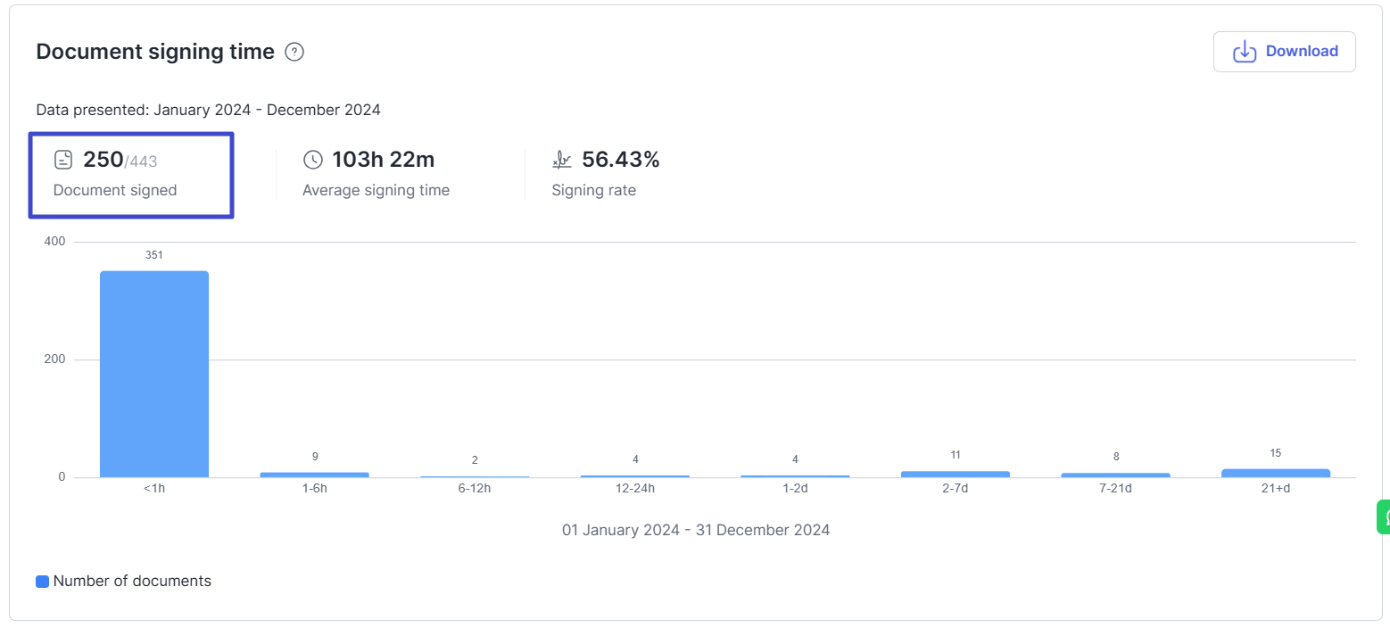Screen dimensions: 1390x628
Task: Click the 01 January 2024 - 31 December 2024 caption
Action: [x=696, y=531]
